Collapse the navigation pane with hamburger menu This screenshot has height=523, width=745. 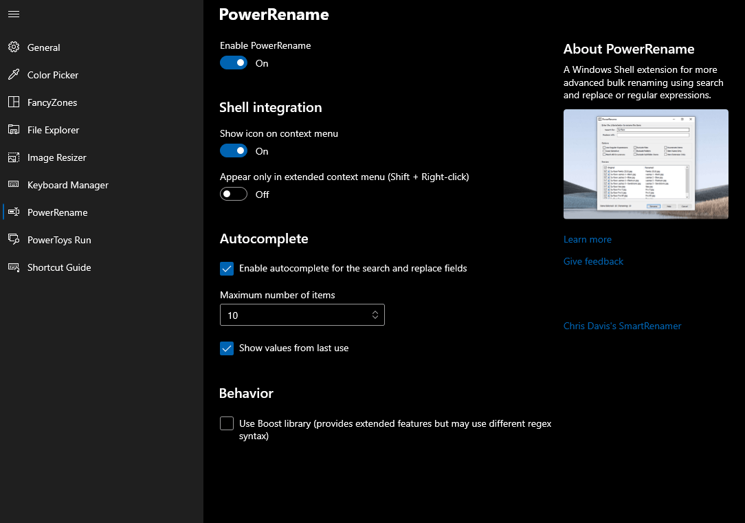[13, 14]
